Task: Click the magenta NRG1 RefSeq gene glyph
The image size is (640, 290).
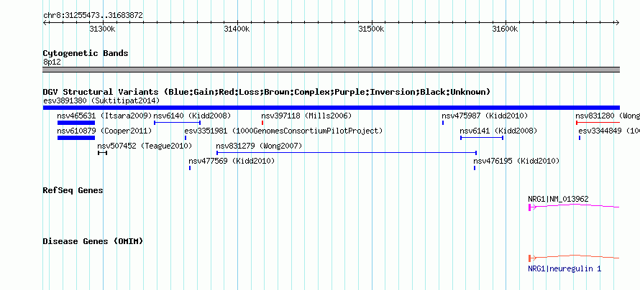Action: pyautogui.click(x=574, y=207)
